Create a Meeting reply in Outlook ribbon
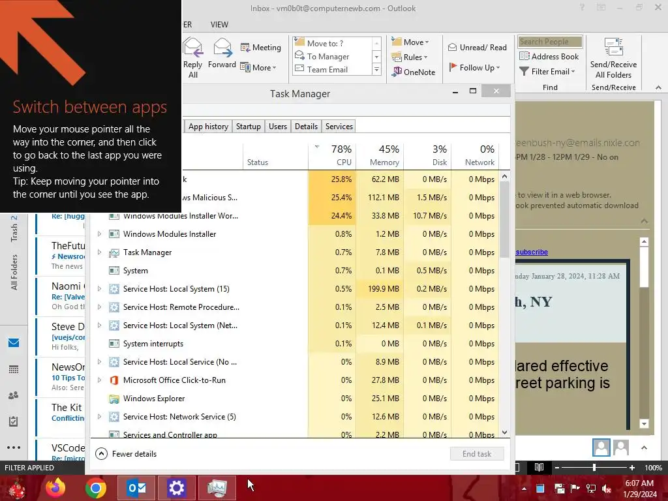668x501 pixels. tap(261, 47)
